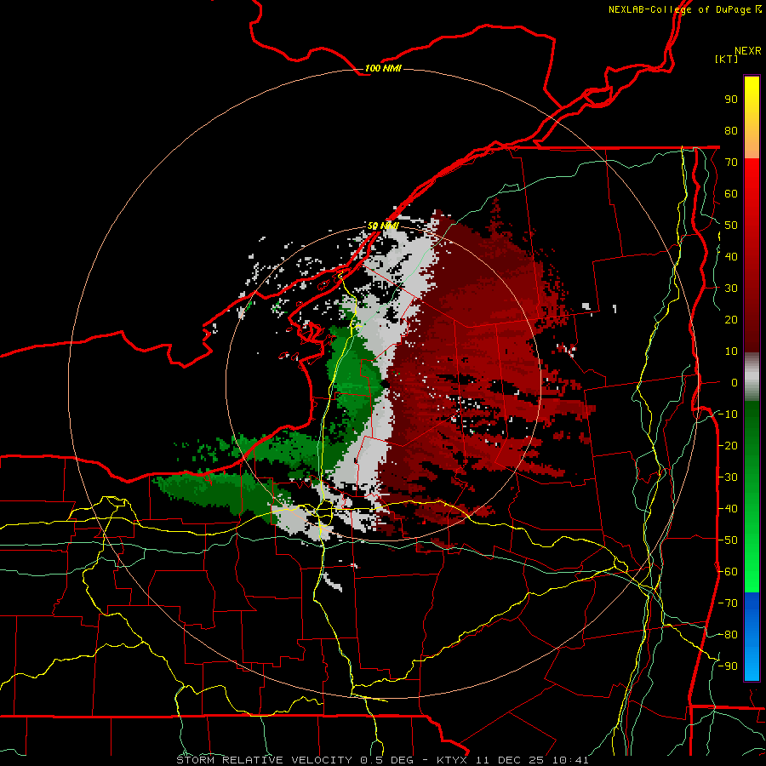Click the 20 value on the velocity scale
The height and width of the screenshot is (766, 766).
(731, 319)
